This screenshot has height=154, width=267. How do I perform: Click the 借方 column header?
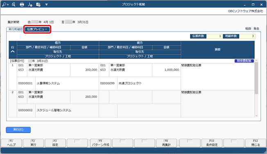[58, 43]
